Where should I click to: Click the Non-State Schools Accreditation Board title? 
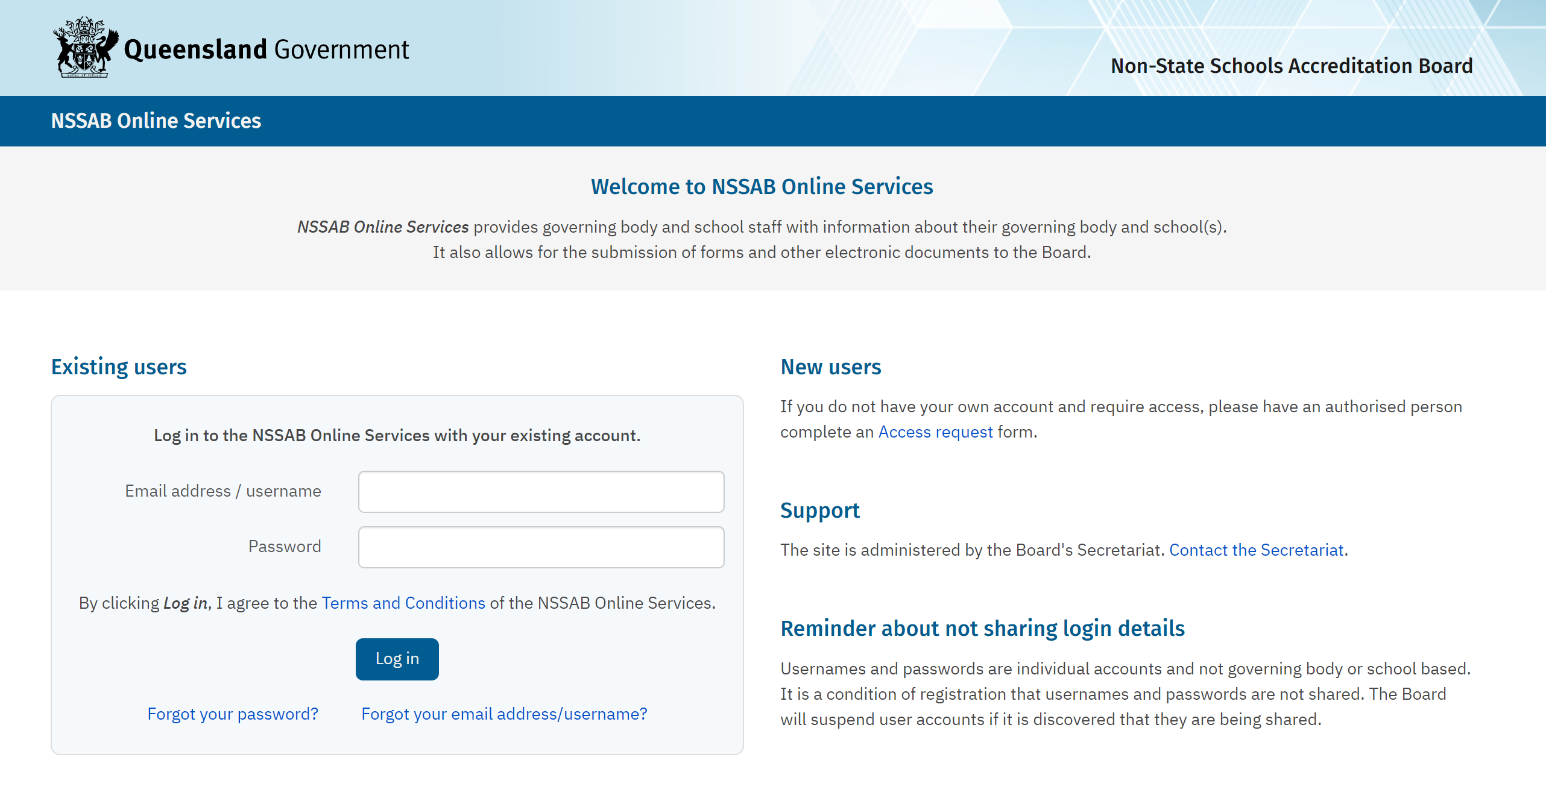(1292, 66)
